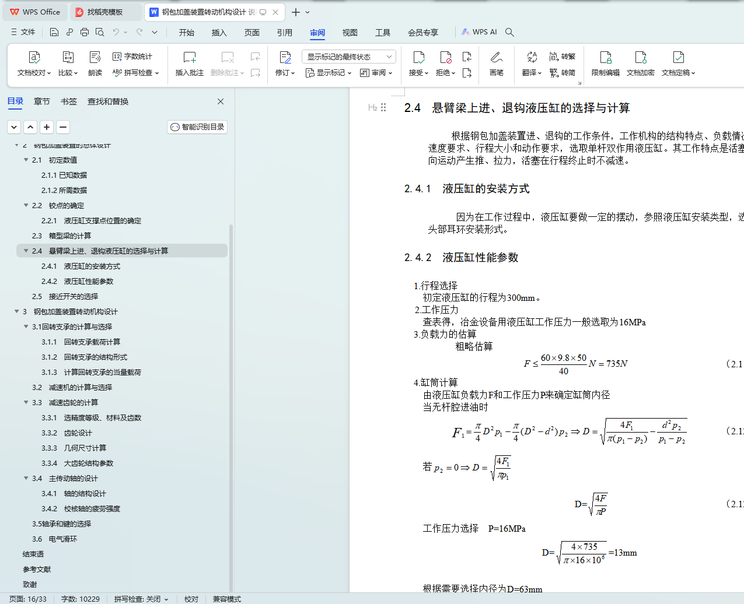Jump to 3.6 电气滑环 heading
Viewport: 744px width, 604px height.
[54, 539]
